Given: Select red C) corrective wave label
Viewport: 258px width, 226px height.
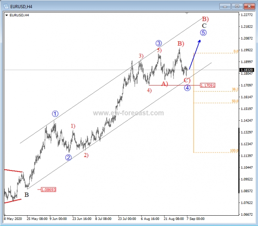Looking at the screenshot, I should tap(187, 80).
